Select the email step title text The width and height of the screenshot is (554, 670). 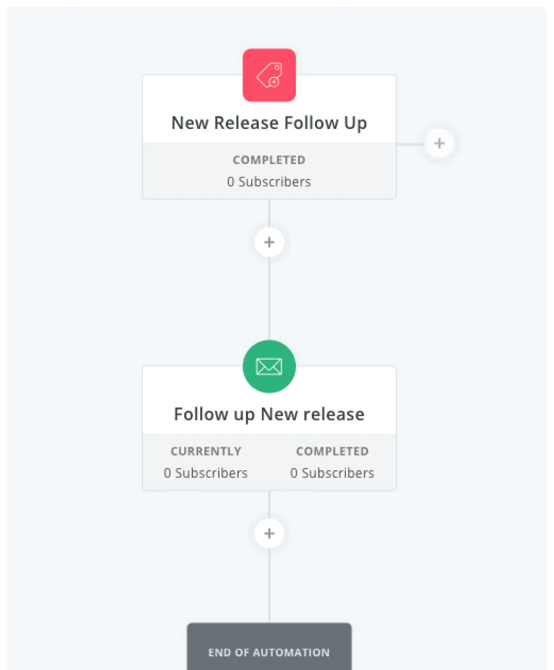click(x=269, y=414)
